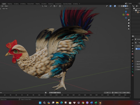Click the blue Z axis on navigation gizmo

[126, 12]
